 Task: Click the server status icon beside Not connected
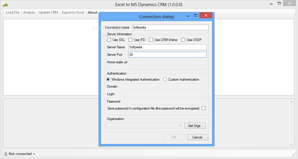tap(5, 154)
